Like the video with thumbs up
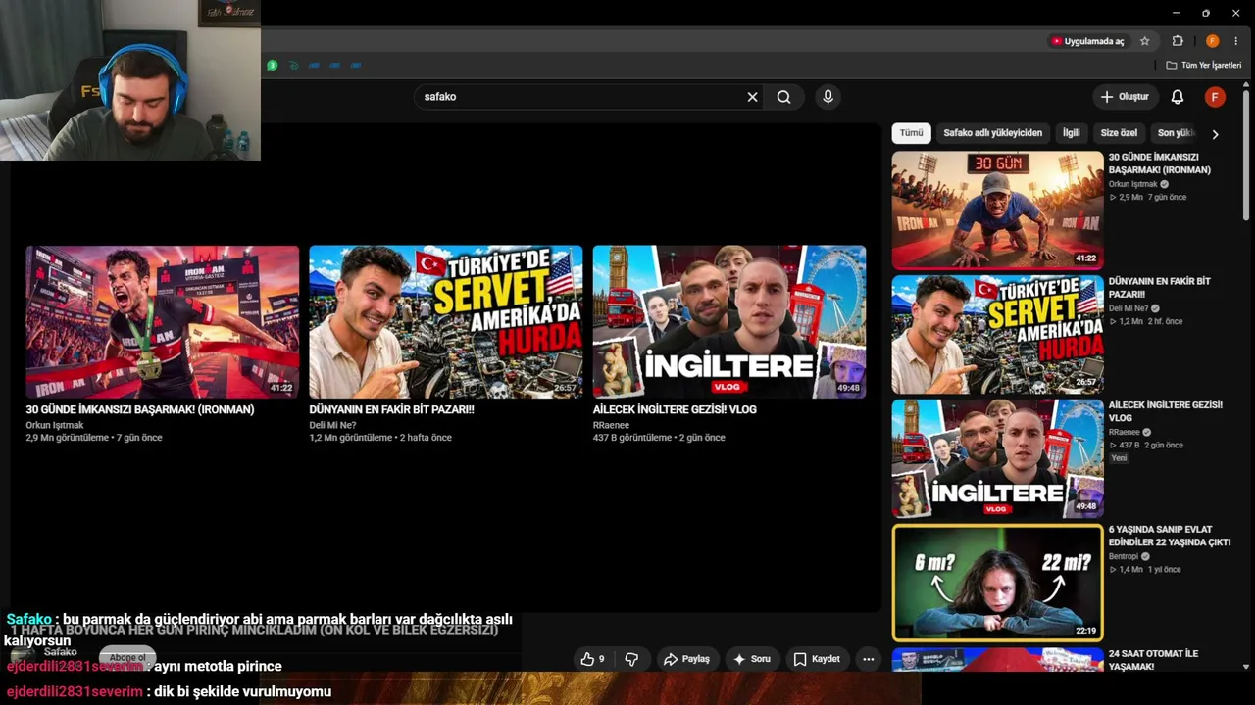Viewport: 1255px width, 705px height. (x=592, y=659)
